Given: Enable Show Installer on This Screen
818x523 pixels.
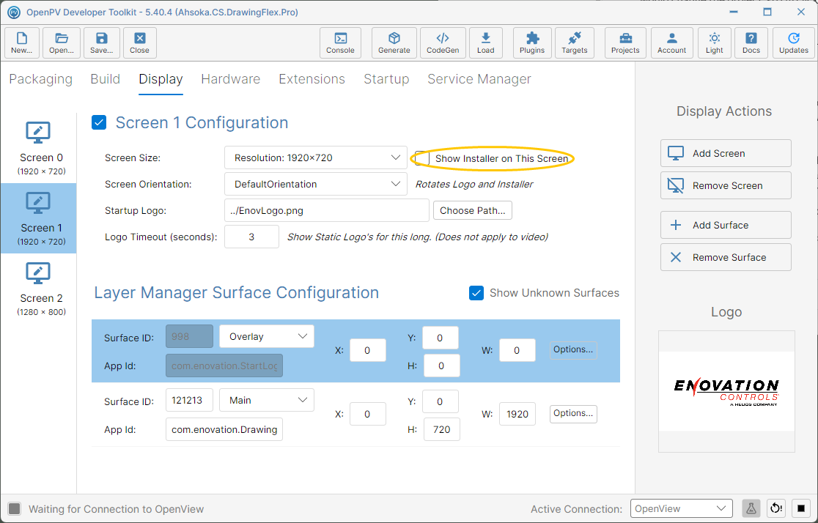Looking at the screenshot, I should pos(421,158).
